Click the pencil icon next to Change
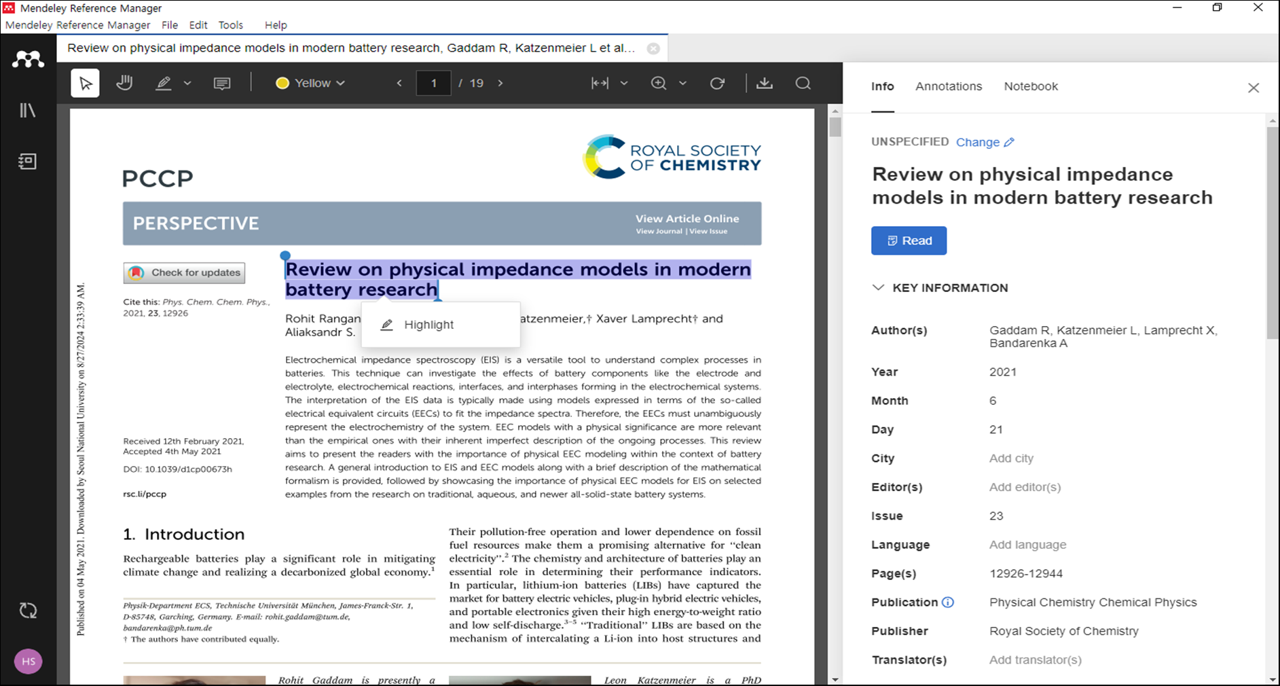This screenshot has height=686, width=1280. pyautogui.click(x=1009, y=142)
